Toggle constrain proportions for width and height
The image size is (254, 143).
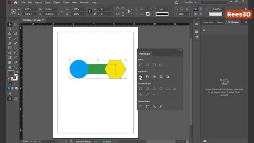pos(62,12)
